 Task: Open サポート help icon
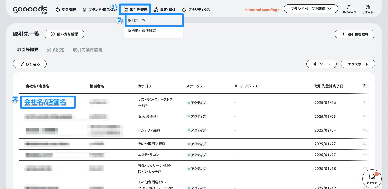367,9
